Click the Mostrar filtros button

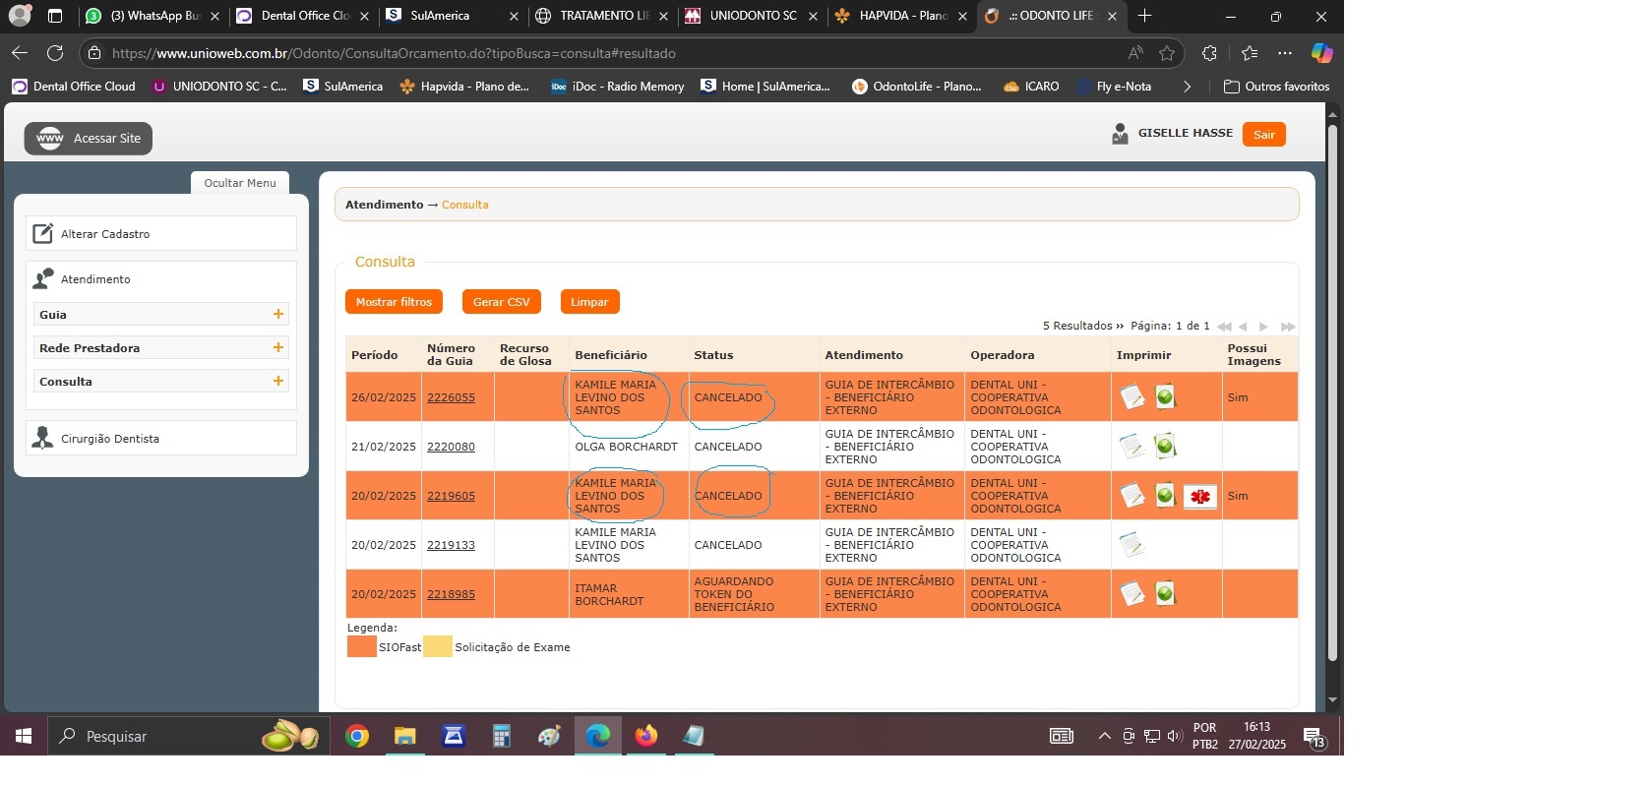tap(394, 302)
